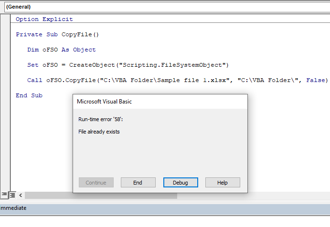The width and height of the screenshot is (330, 227).
Task: Click margin indicator bar beside Option Explicit
Action: 5,20
